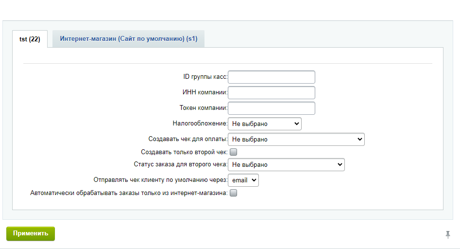Switch to the tst (22) tab
The image size is (460, 249).
tap(30, 39)
